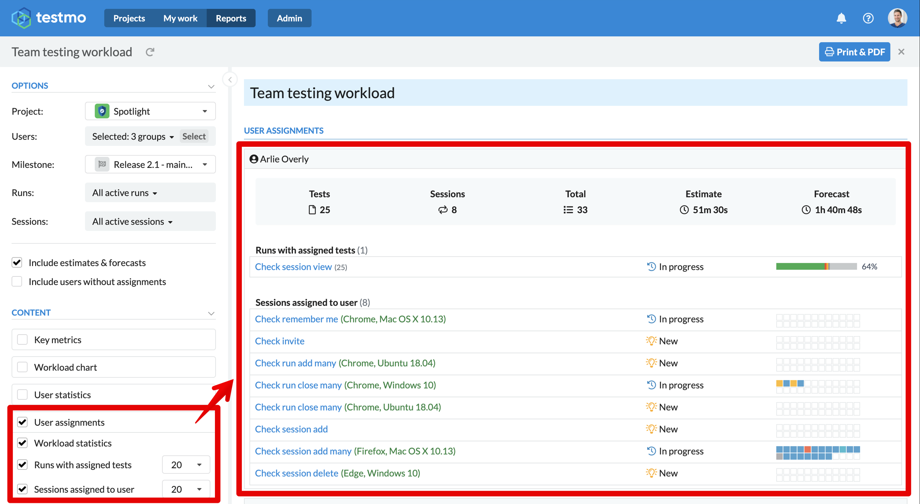The height and width of the screenshot is (504, 920).
Task: Check the Key metrics option
Action: tap(22, 339)
